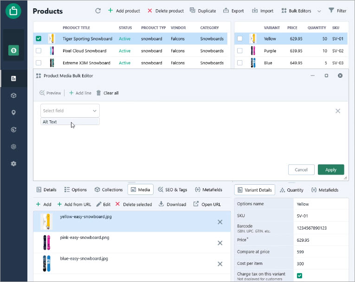Viewport: 355px width, 282px height.
Task: Open the Select field dropdown
Action: 70,111
